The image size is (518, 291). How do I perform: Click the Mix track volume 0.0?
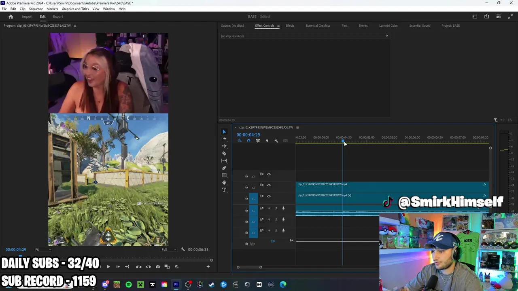click(273, 241)
